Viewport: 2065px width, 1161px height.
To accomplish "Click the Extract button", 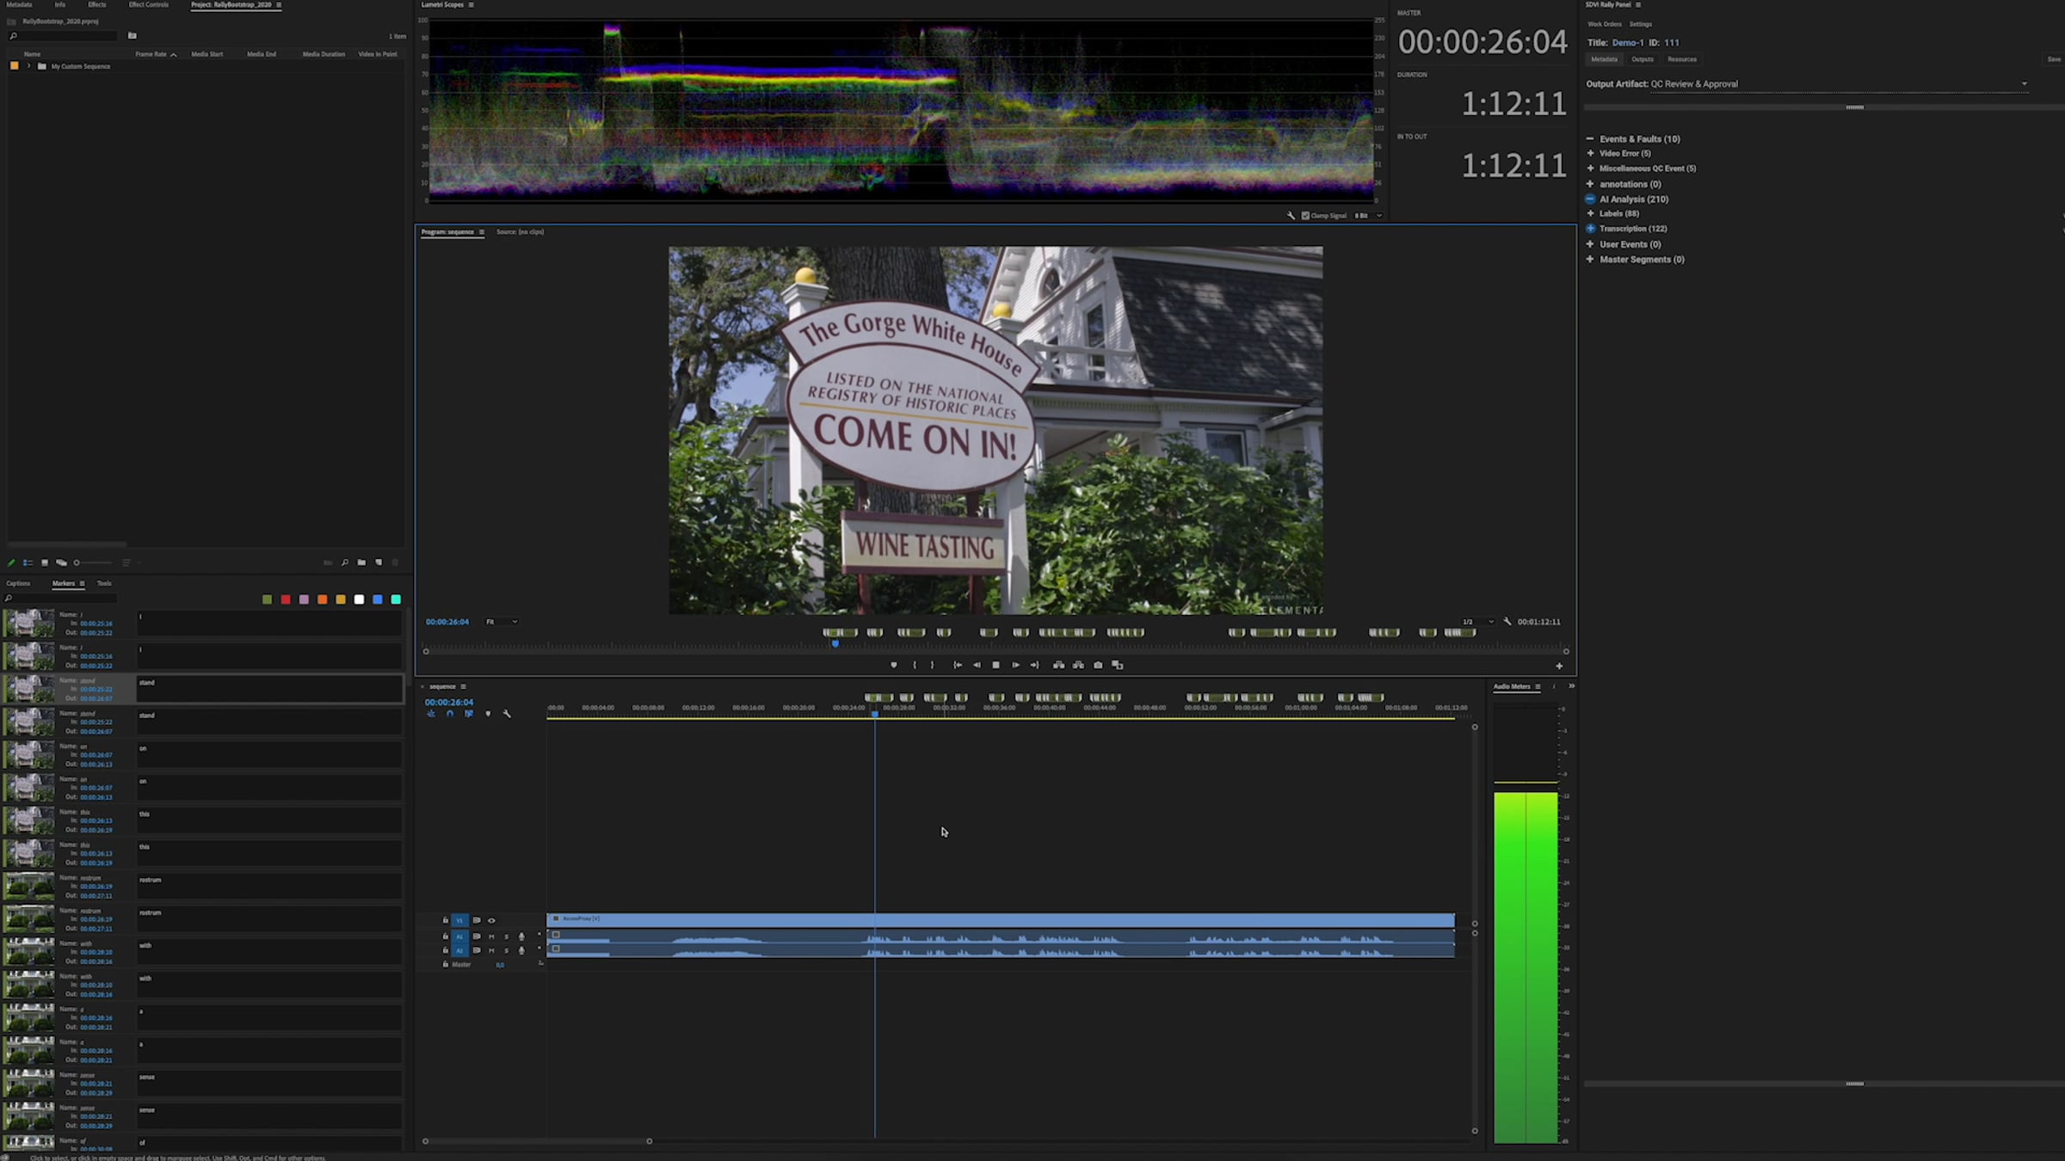I will tap(1078, 665).
